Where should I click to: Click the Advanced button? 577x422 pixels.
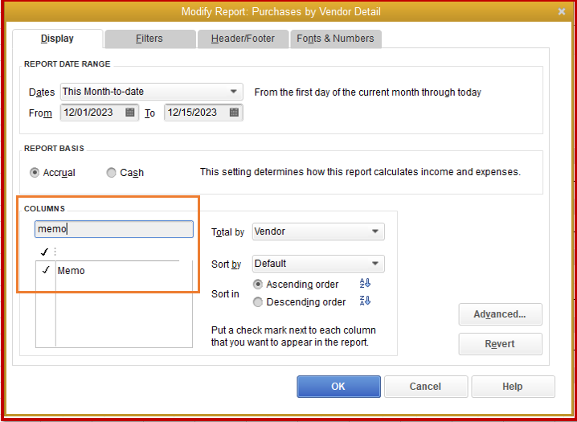(500, 314)
